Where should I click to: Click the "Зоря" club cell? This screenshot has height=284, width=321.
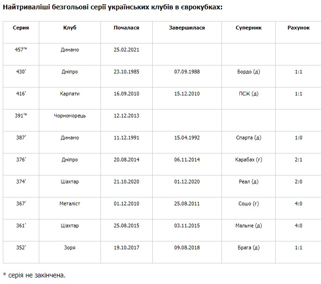click(70, 248)
